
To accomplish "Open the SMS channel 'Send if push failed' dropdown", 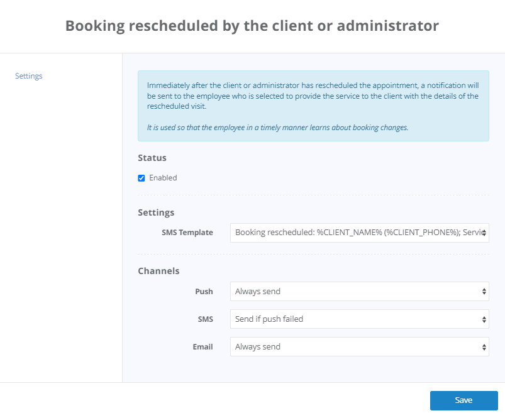I will [360, 319].
